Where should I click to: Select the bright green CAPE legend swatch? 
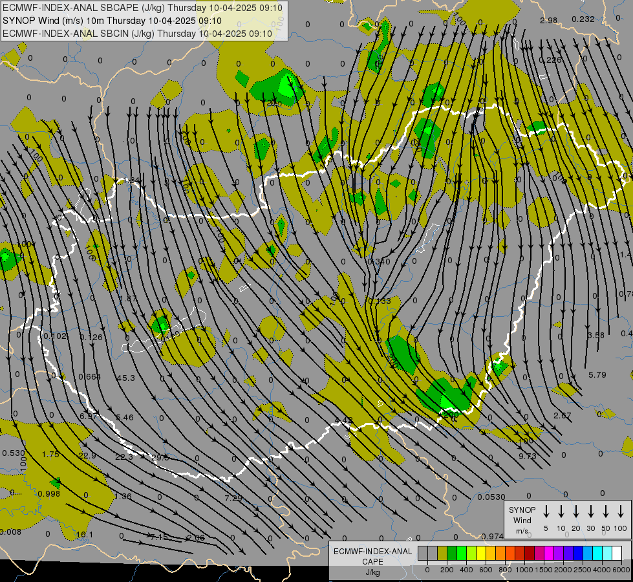[x=462, y=554]
